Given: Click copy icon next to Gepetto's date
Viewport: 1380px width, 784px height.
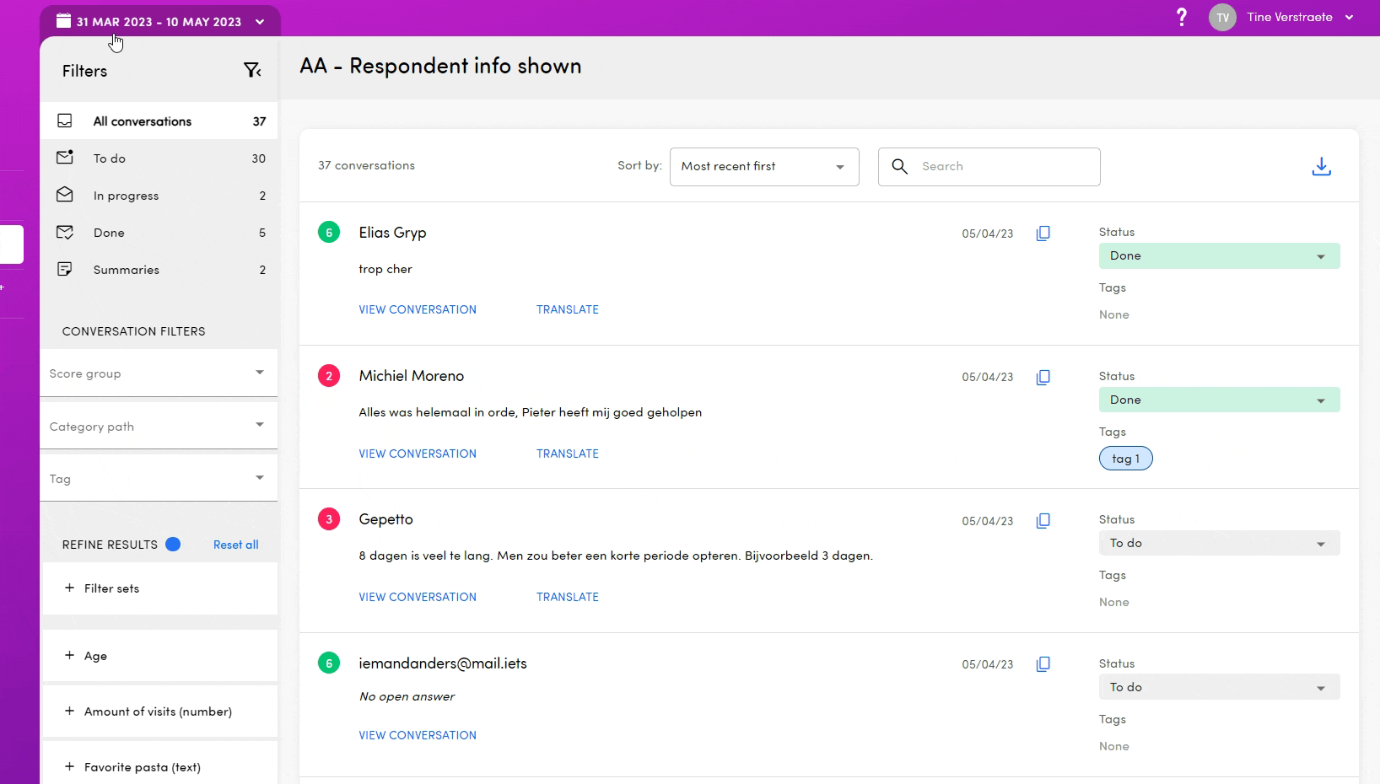Looking at the screenshot, I should pyautogui.click(x=1043, y=521).
